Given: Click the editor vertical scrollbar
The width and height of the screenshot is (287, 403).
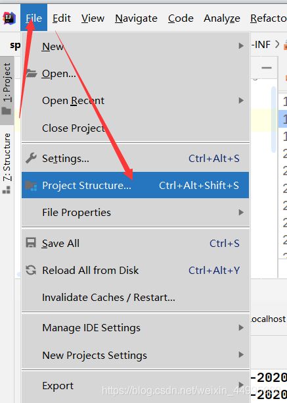Looking at the screenshot, I should (x=274, y=119).
